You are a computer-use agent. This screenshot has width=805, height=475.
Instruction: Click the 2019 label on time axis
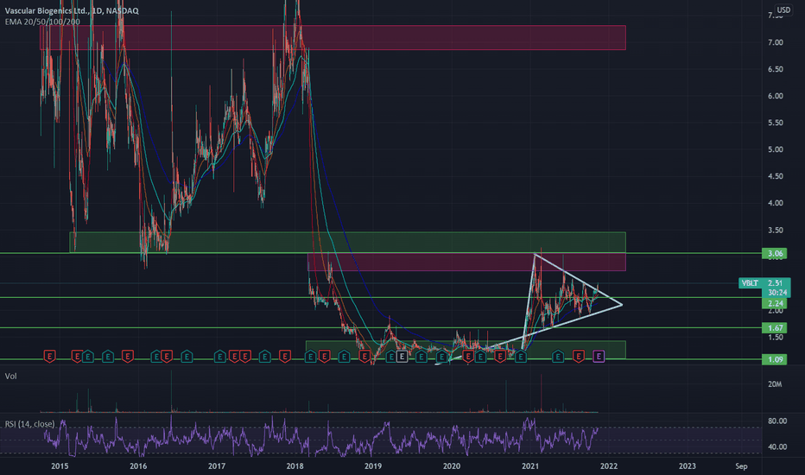click(373, 465)
